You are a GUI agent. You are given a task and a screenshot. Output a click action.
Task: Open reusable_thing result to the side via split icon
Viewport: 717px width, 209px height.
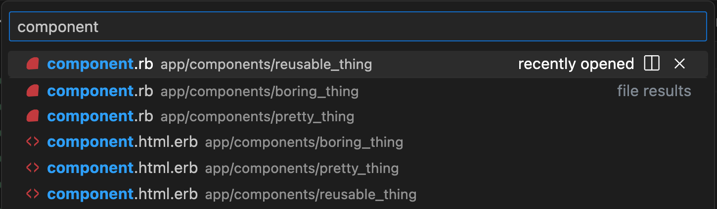[x=652, y=64]
